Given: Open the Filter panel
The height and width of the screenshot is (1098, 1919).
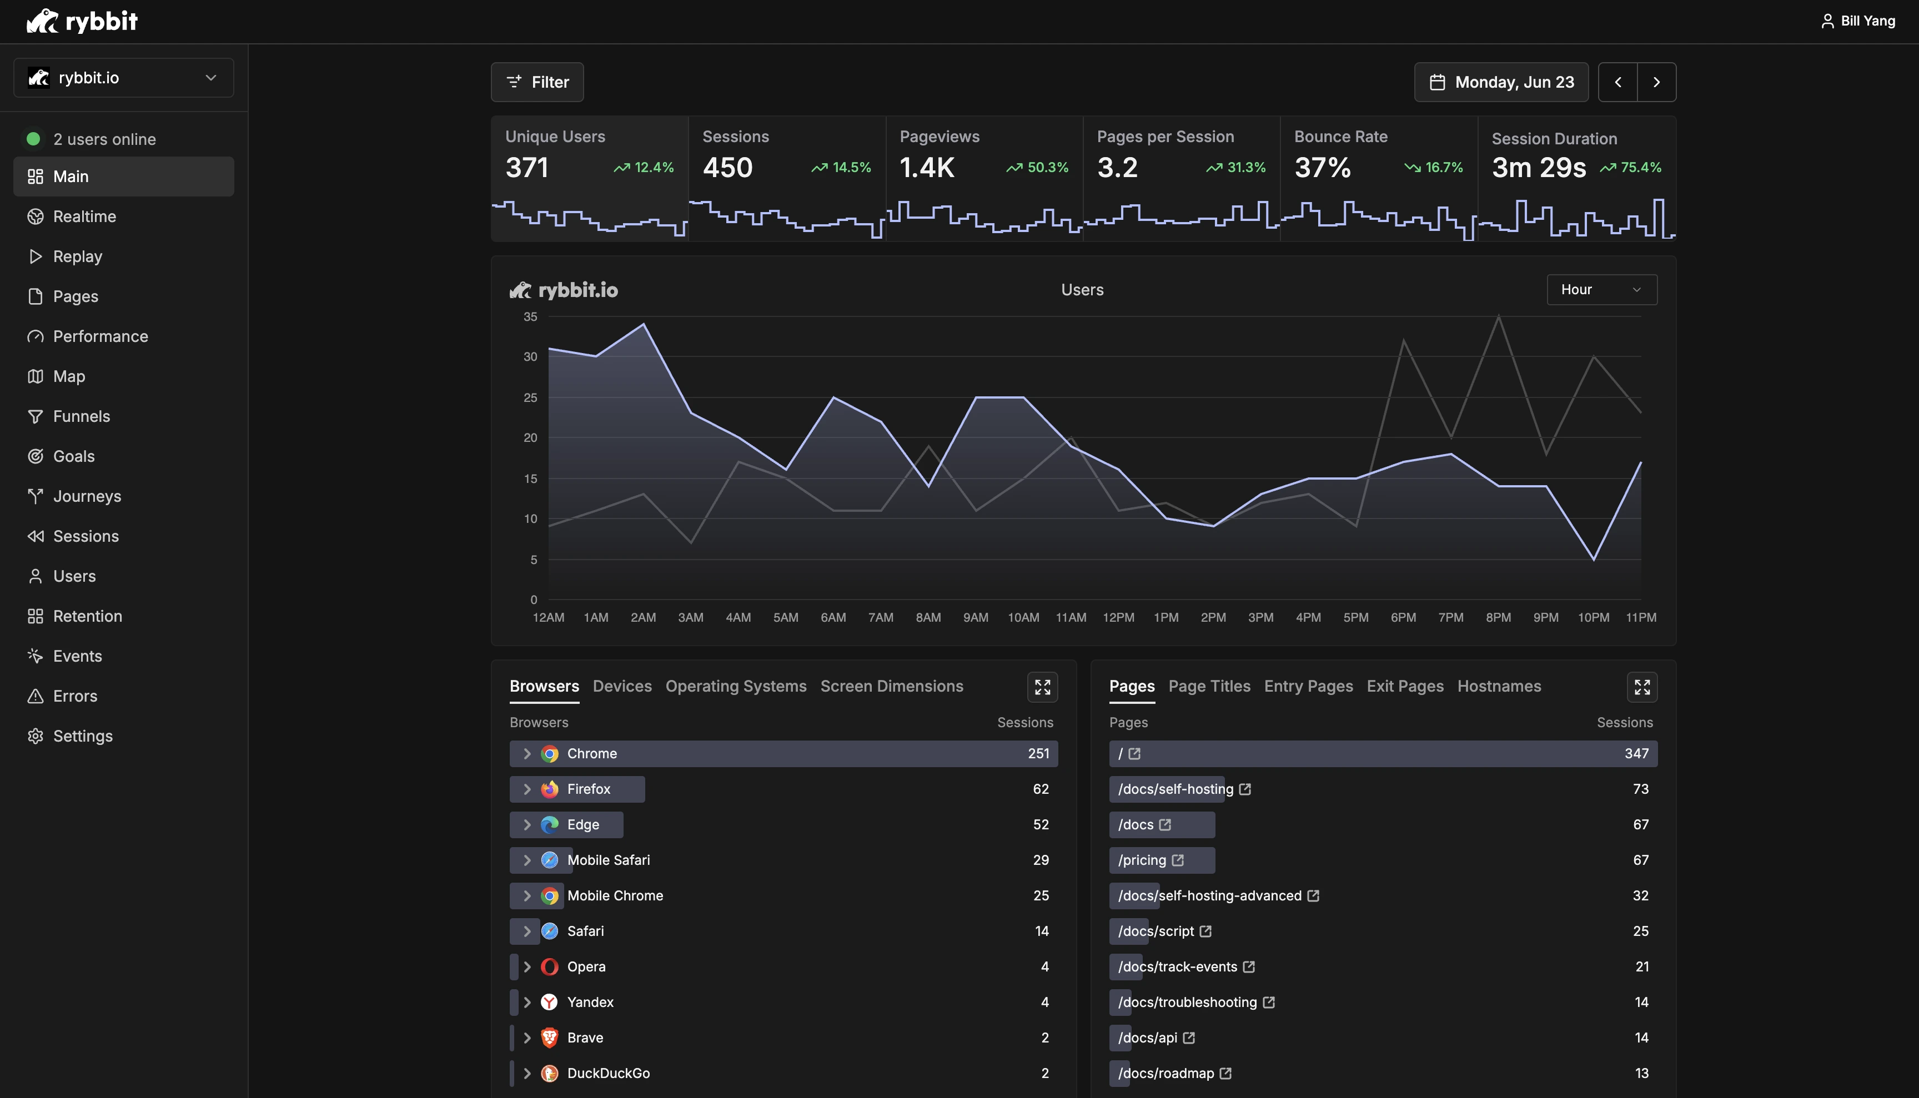Looking at the screenshot, I should [536, 82].
